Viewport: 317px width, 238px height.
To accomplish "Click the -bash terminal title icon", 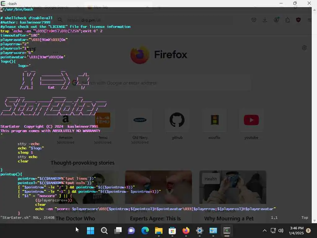I will [x=3, y=3].
